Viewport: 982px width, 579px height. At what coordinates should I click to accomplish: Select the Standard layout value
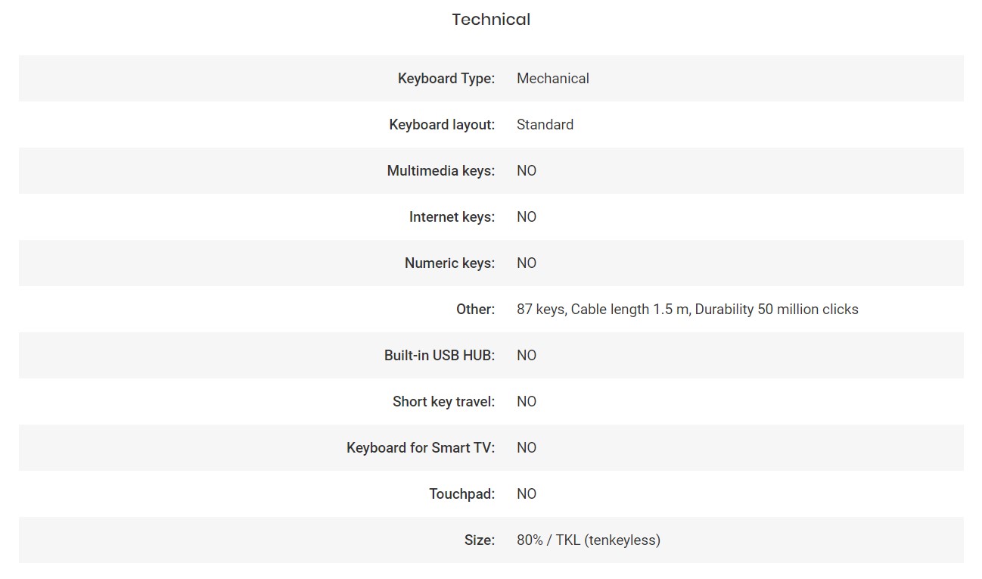(545, 125)
